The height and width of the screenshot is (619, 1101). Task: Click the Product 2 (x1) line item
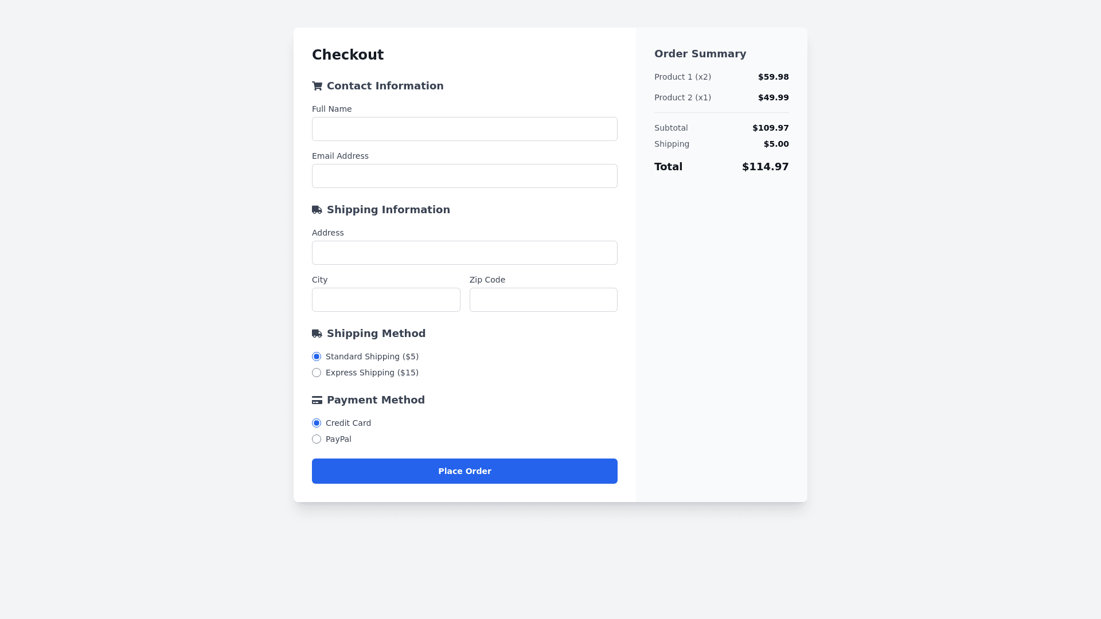pos(682,97)
